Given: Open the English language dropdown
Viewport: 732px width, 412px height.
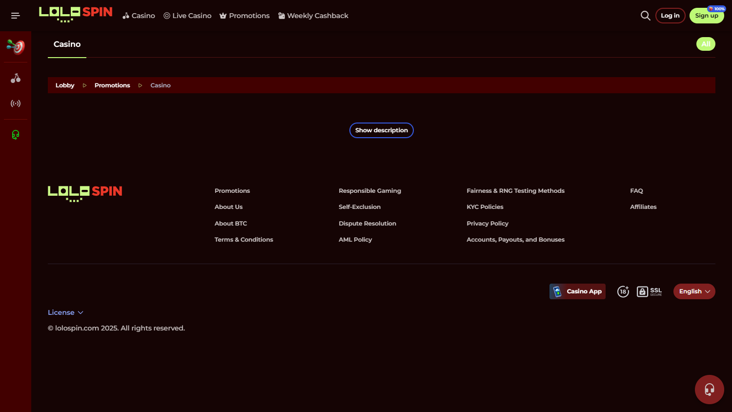Looking at the screenshot, I should click(694, 291).
